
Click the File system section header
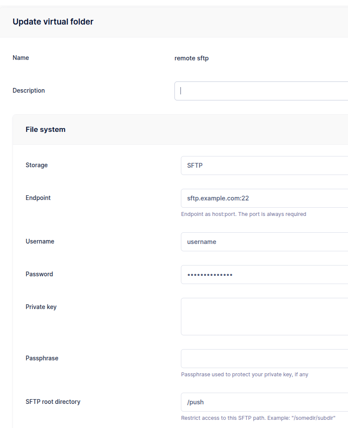[x=46, y=129]
